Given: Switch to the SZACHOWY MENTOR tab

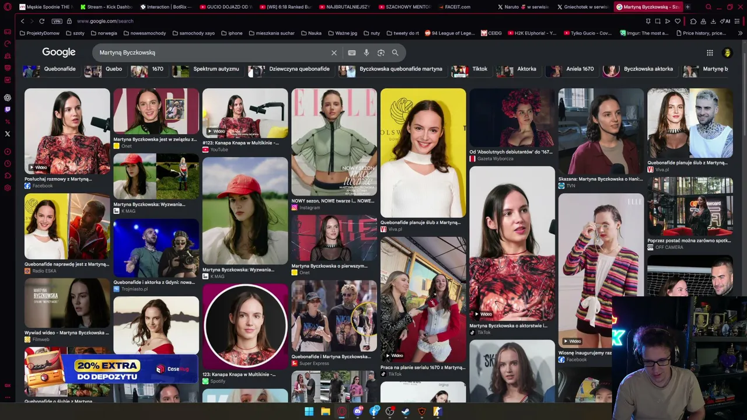Looking at the screenshot, I should pos(404,7).
